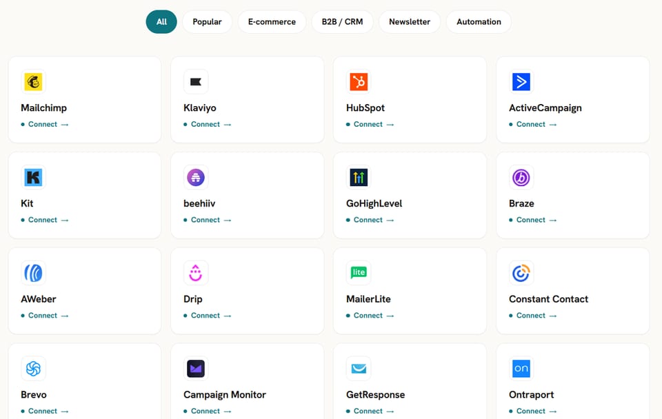The height and width of the screenshot is (419, 662).
Task: Connect the GoHighLevel integration
Action: 370,220
